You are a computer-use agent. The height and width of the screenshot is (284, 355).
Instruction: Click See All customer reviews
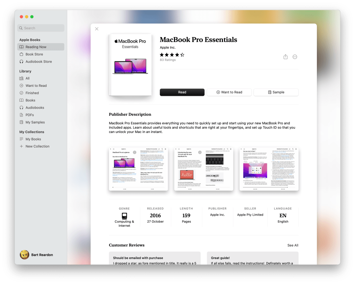[293, 245]
